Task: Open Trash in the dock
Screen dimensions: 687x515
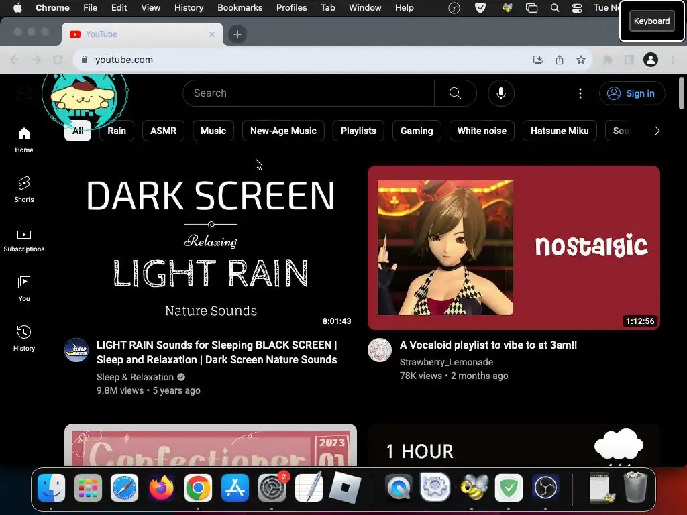Action: coord(635,487)
